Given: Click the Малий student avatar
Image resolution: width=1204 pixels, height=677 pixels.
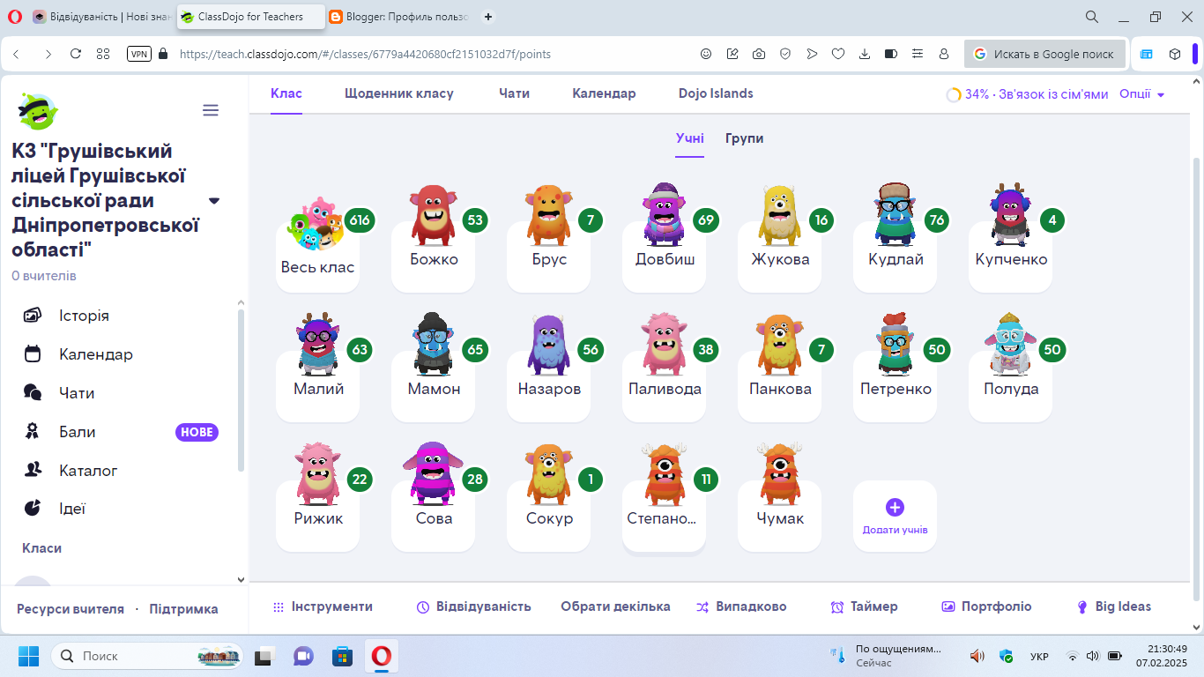Looking at the screenshot, I should click(x=317, y=345).
